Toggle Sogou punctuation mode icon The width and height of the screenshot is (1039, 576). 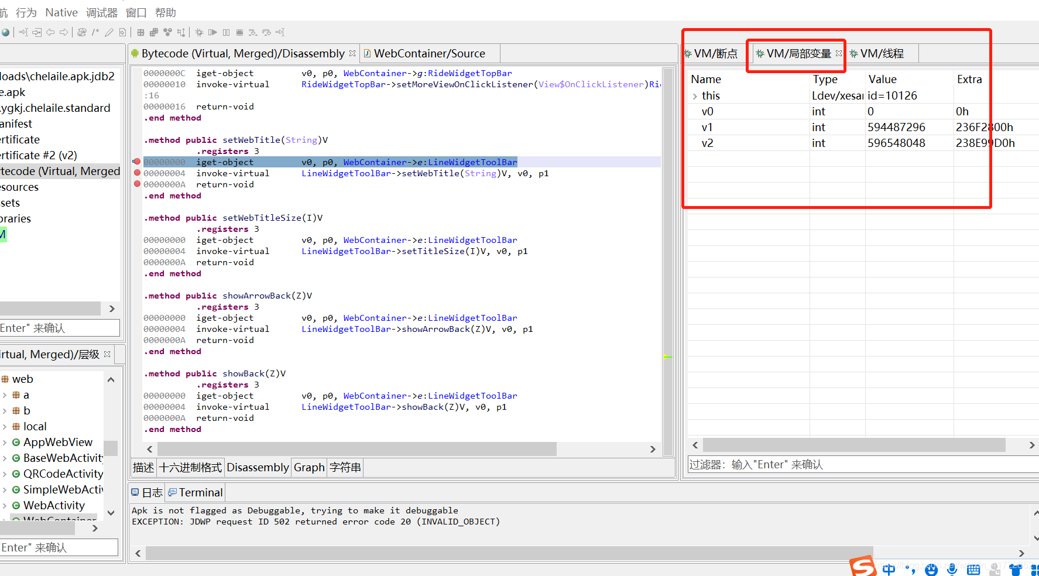910,570
